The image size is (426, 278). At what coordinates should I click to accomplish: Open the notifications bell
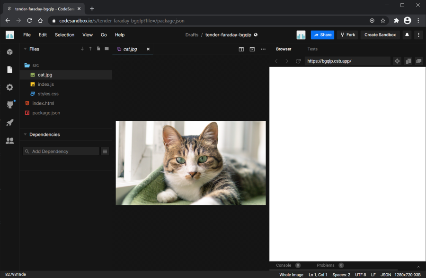pyautogui.click(x=407, y=35)
